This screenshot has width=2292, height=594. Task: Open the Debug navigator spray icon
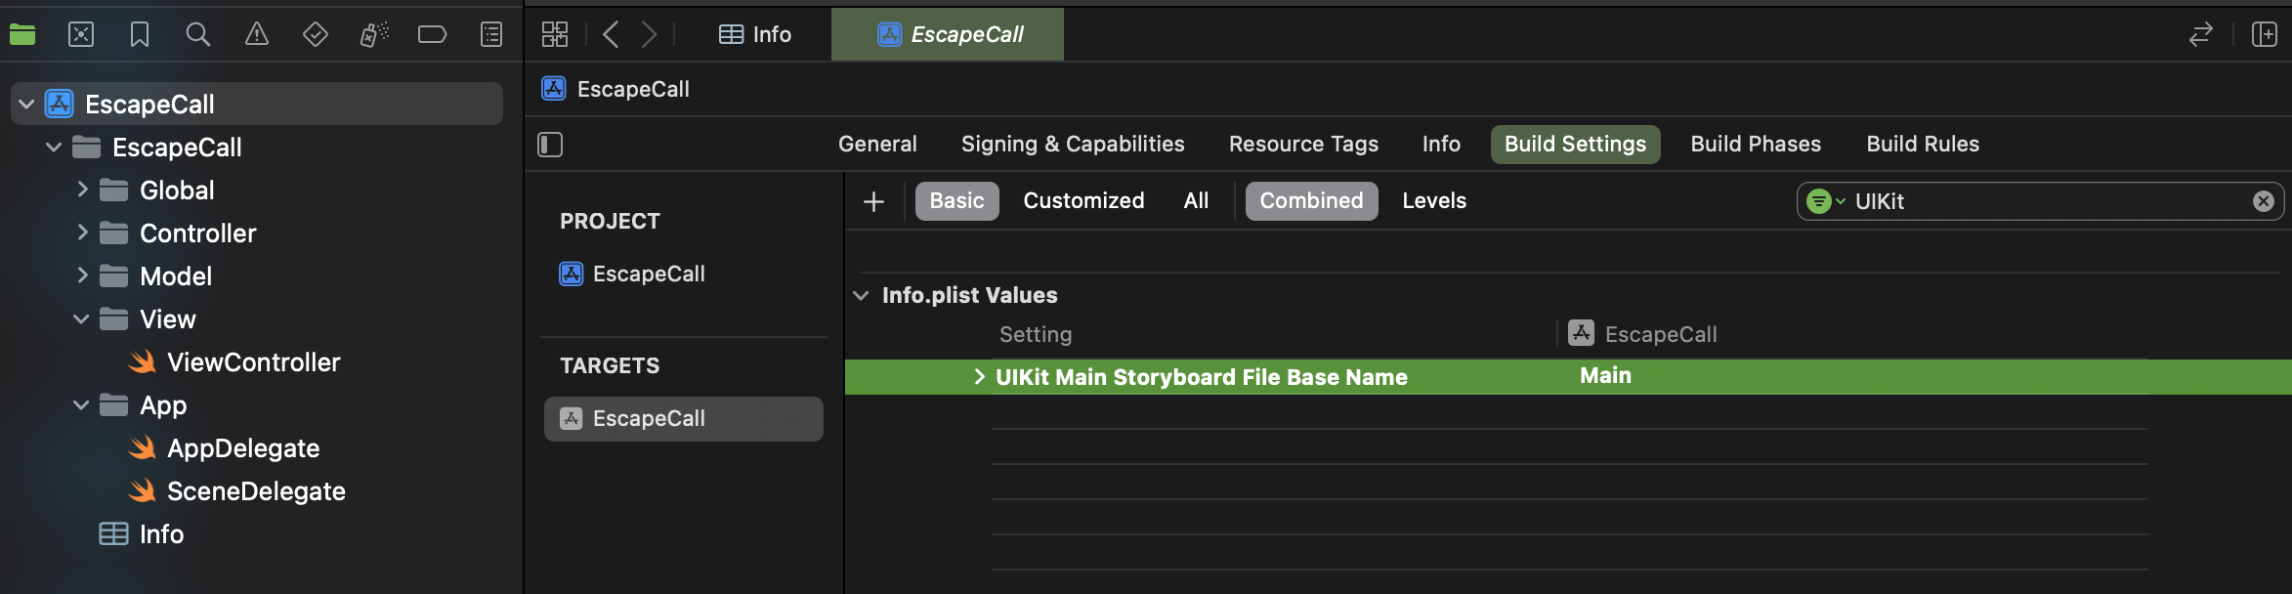click(374, 35)
